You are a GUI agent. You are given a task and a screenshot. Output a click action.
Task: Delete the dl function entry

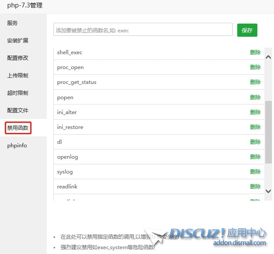[255, 142]
